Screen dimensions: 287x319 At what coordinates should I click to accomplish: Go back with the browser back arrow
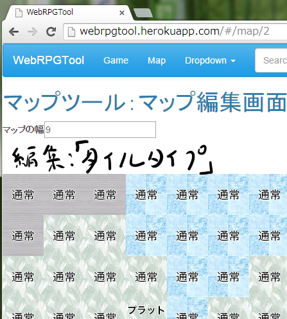click(14, 32)
